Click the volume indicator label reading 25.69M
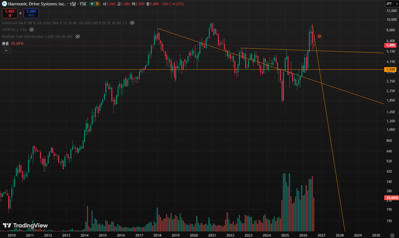Image resolution: width=399 pixels, height=238 pixels. tap(13, 44)
